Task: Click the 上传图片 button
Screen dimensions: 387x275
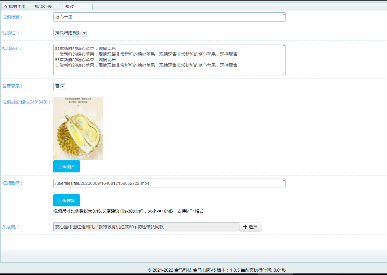Action: [x=66, y=166]
